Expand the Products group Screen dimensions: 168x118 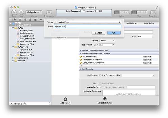click(x=13, y=61)
